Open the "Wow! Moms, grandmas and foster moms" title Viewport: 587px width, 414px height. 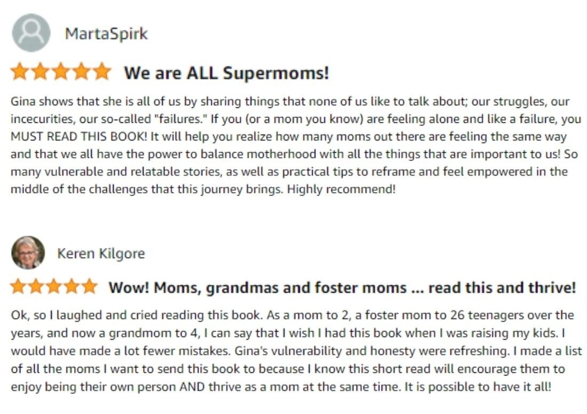click(342, 288)
